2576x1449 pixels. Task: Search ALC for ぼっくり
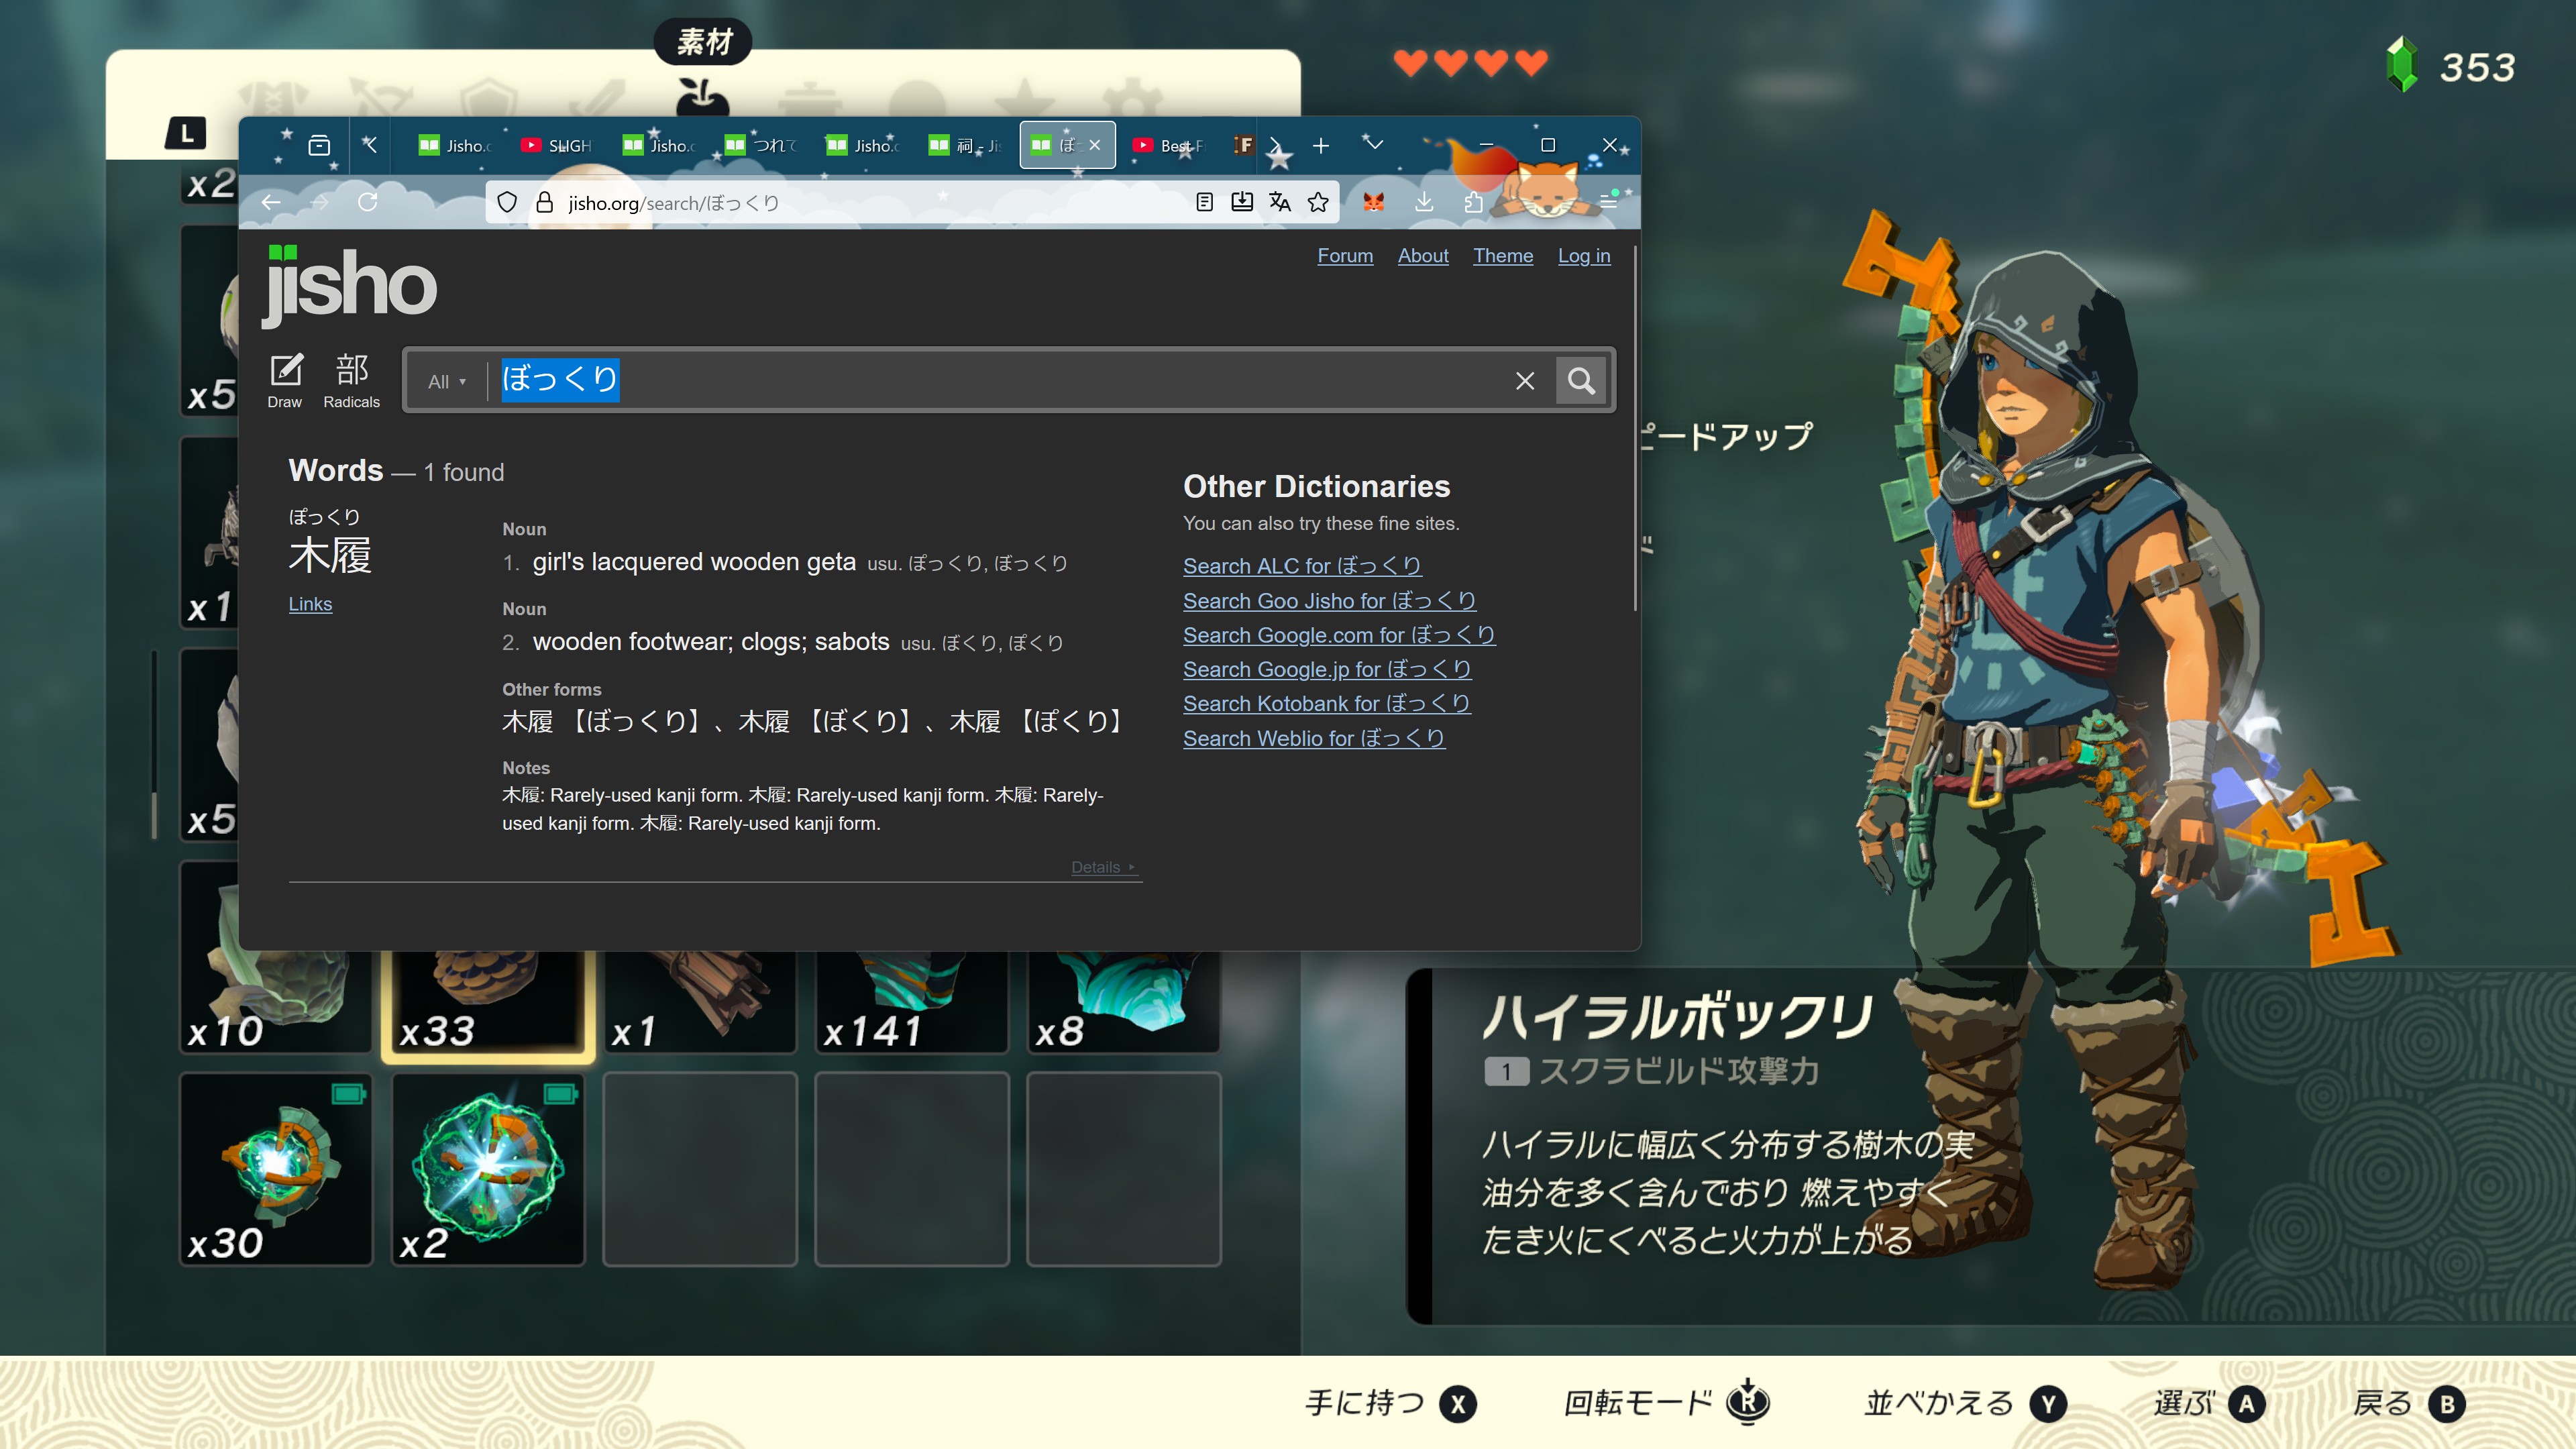pos(1302,566)
